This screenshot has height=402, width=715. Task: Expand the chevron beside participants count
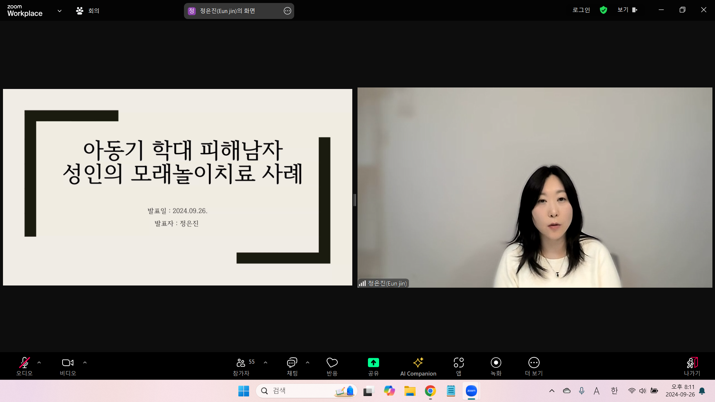point(266,363)
